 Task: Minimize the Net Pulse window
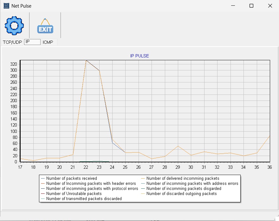(233, 6)
